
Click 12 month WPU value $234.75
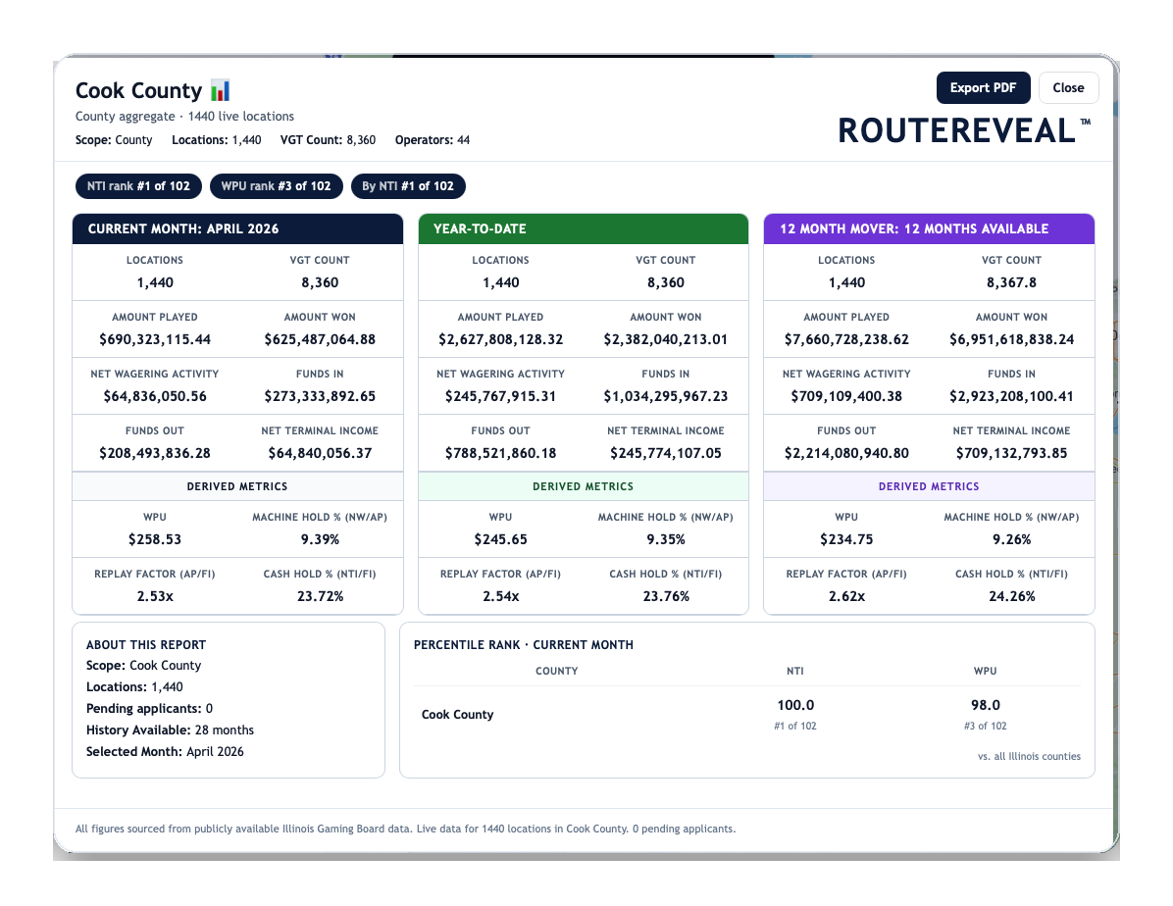pyautogui.click(x=846, y=539)
